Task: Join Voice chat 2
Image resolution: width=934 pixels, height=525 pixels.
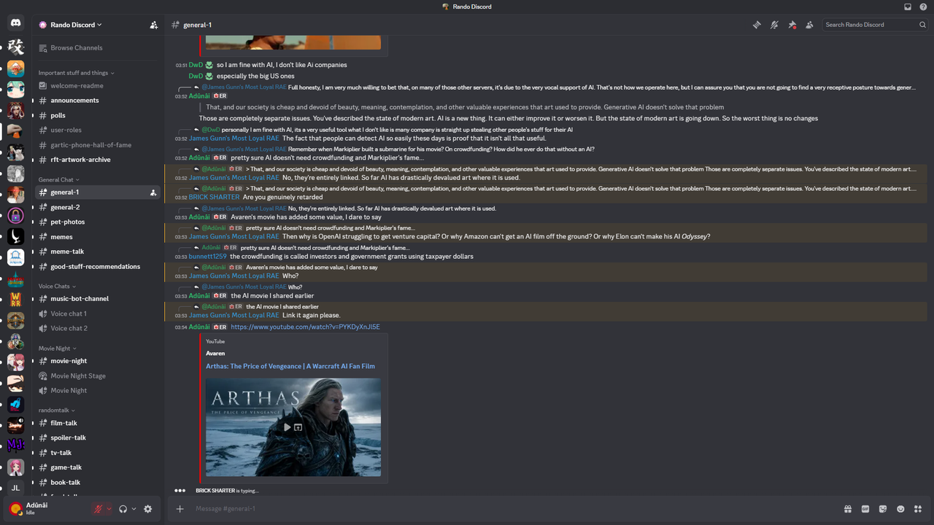Action: (x=97, y=328)
